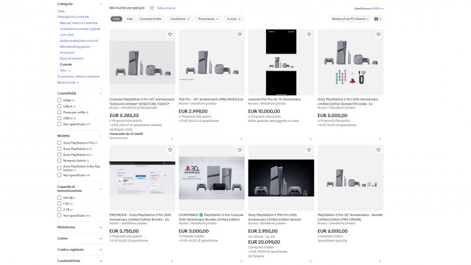Screen dimensions: 471x265
Task: Select the Compralo Subito tab
Action: tap(151, 19)
